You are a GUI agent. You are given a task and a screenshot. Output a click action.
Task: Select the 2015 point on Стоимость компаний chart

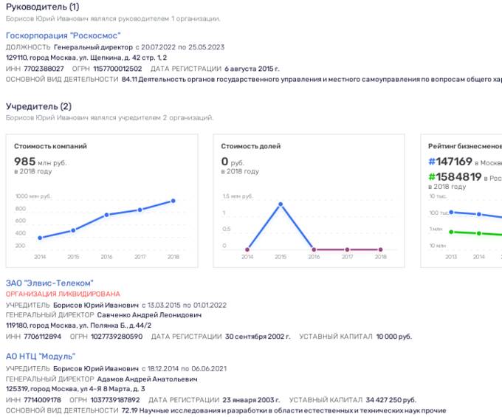pos(73,230)
